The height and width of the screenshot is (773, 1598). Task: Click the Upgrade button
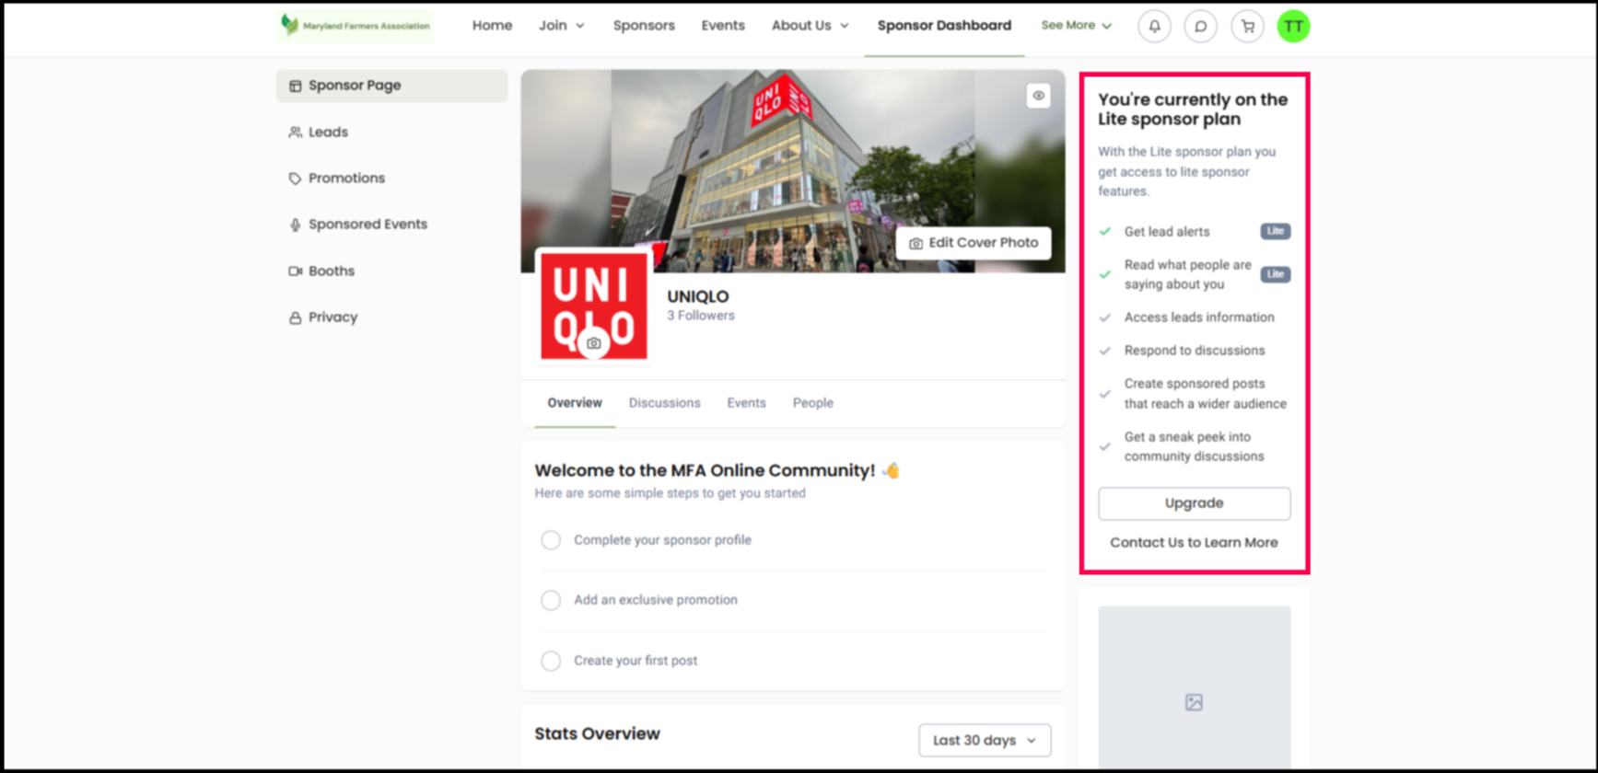coord(1194,503)
